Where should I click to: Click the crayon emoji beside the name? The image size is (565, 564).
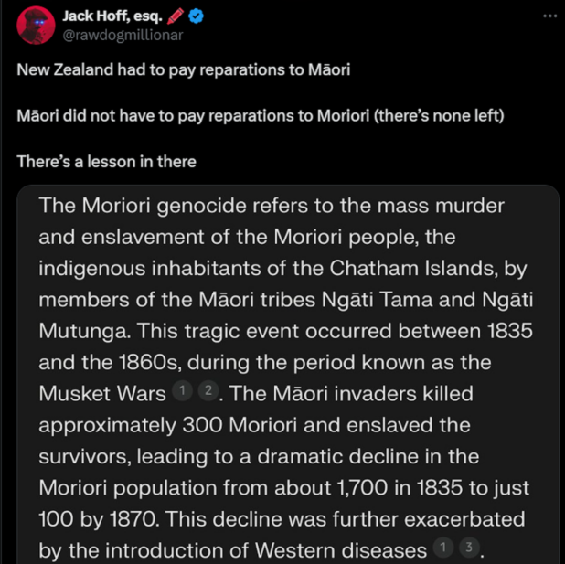172,16
